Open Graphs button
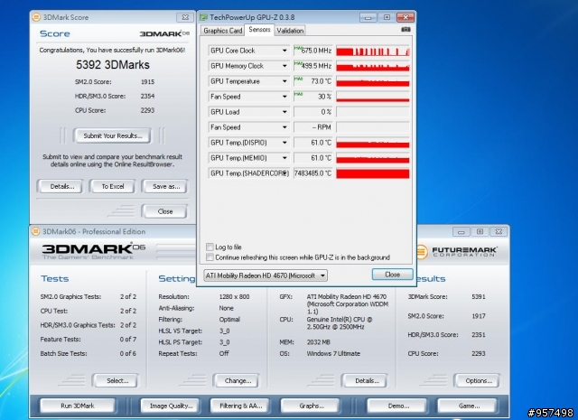 click(312, 406)
